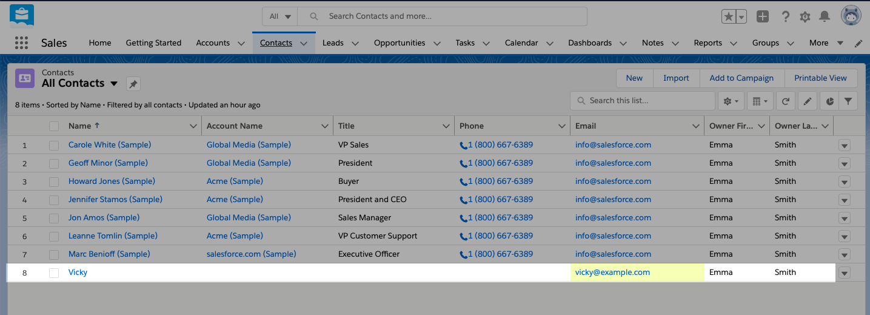Click phone icon in Marc Benioff row
The height and width of the screenshot is (315, 870).
click(x=463, y=254)
